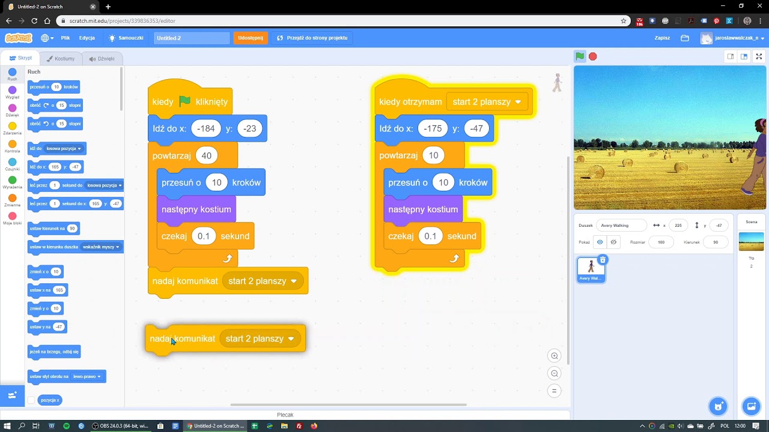
Task: Open lewo-prawo rotation style dropdown
Action: 87,376
